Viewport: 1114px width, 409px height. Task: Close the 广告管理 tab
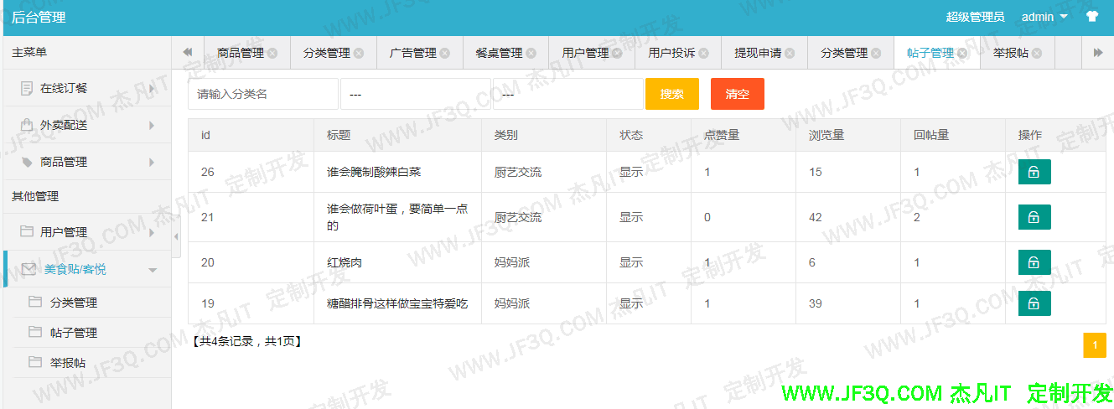[445, 53]
